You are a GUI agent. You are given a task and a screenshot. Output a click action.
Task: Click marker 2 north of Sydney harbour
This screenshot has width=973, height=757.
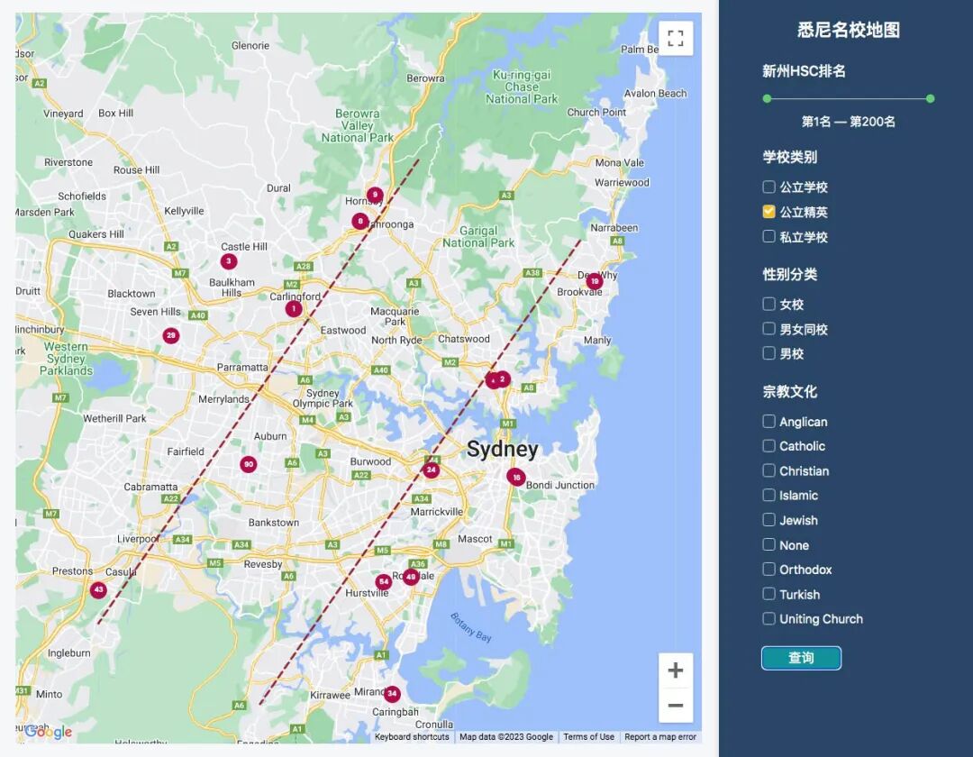coord(502,379)
